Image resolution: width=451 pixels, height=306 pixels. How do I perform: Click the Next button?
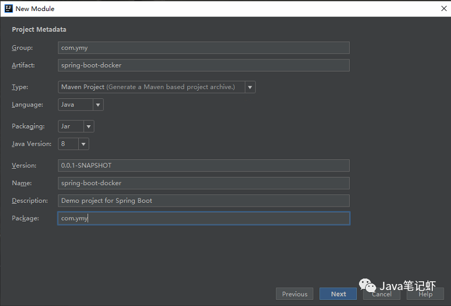[x=338, y=294]
